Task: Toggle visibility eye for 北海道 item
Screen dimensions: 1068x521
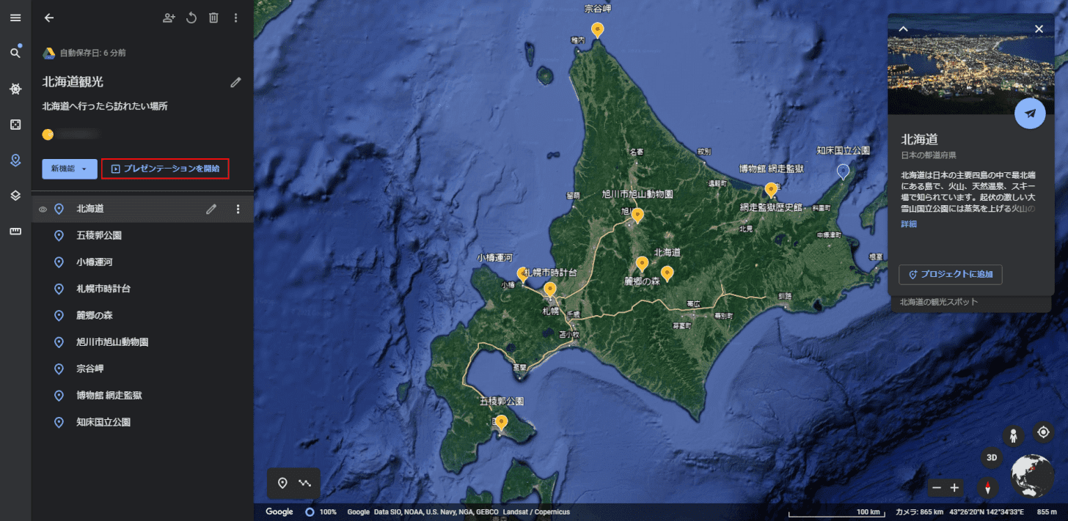Action: [x=43, y=210]
